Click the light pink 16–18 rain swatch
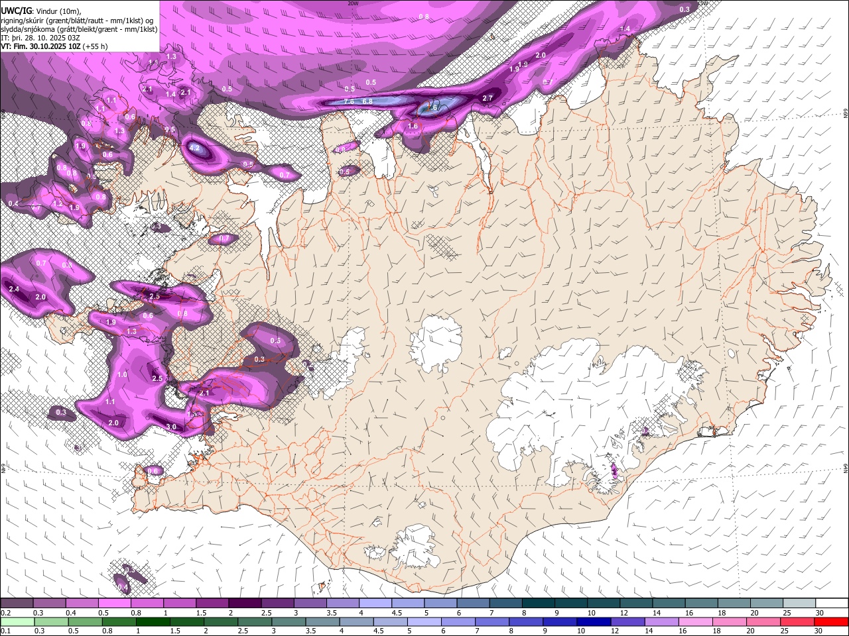The height and width of the screenshot is (636, 849). (x=696, y=622)
